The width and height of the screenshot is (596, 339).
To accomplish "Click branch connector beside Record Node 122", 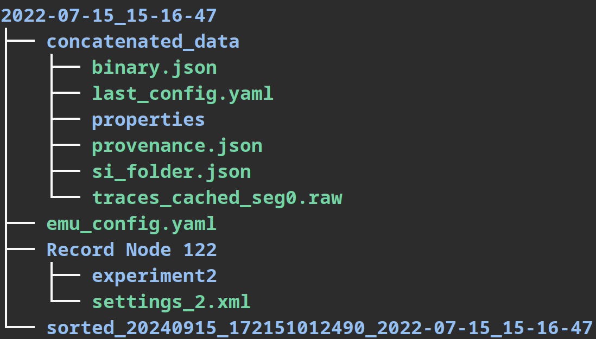I will pyautogui.click(x=20, y=249).
